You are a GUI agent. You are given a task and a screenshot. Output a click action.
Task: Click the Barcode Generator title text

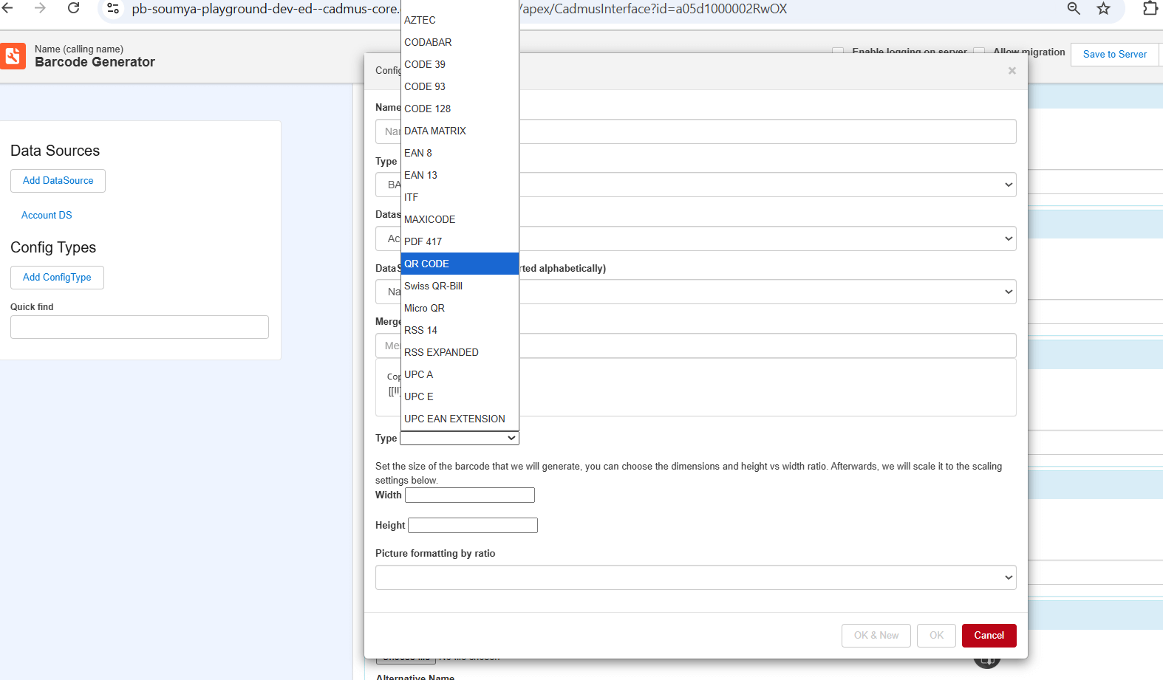[95, 62]
